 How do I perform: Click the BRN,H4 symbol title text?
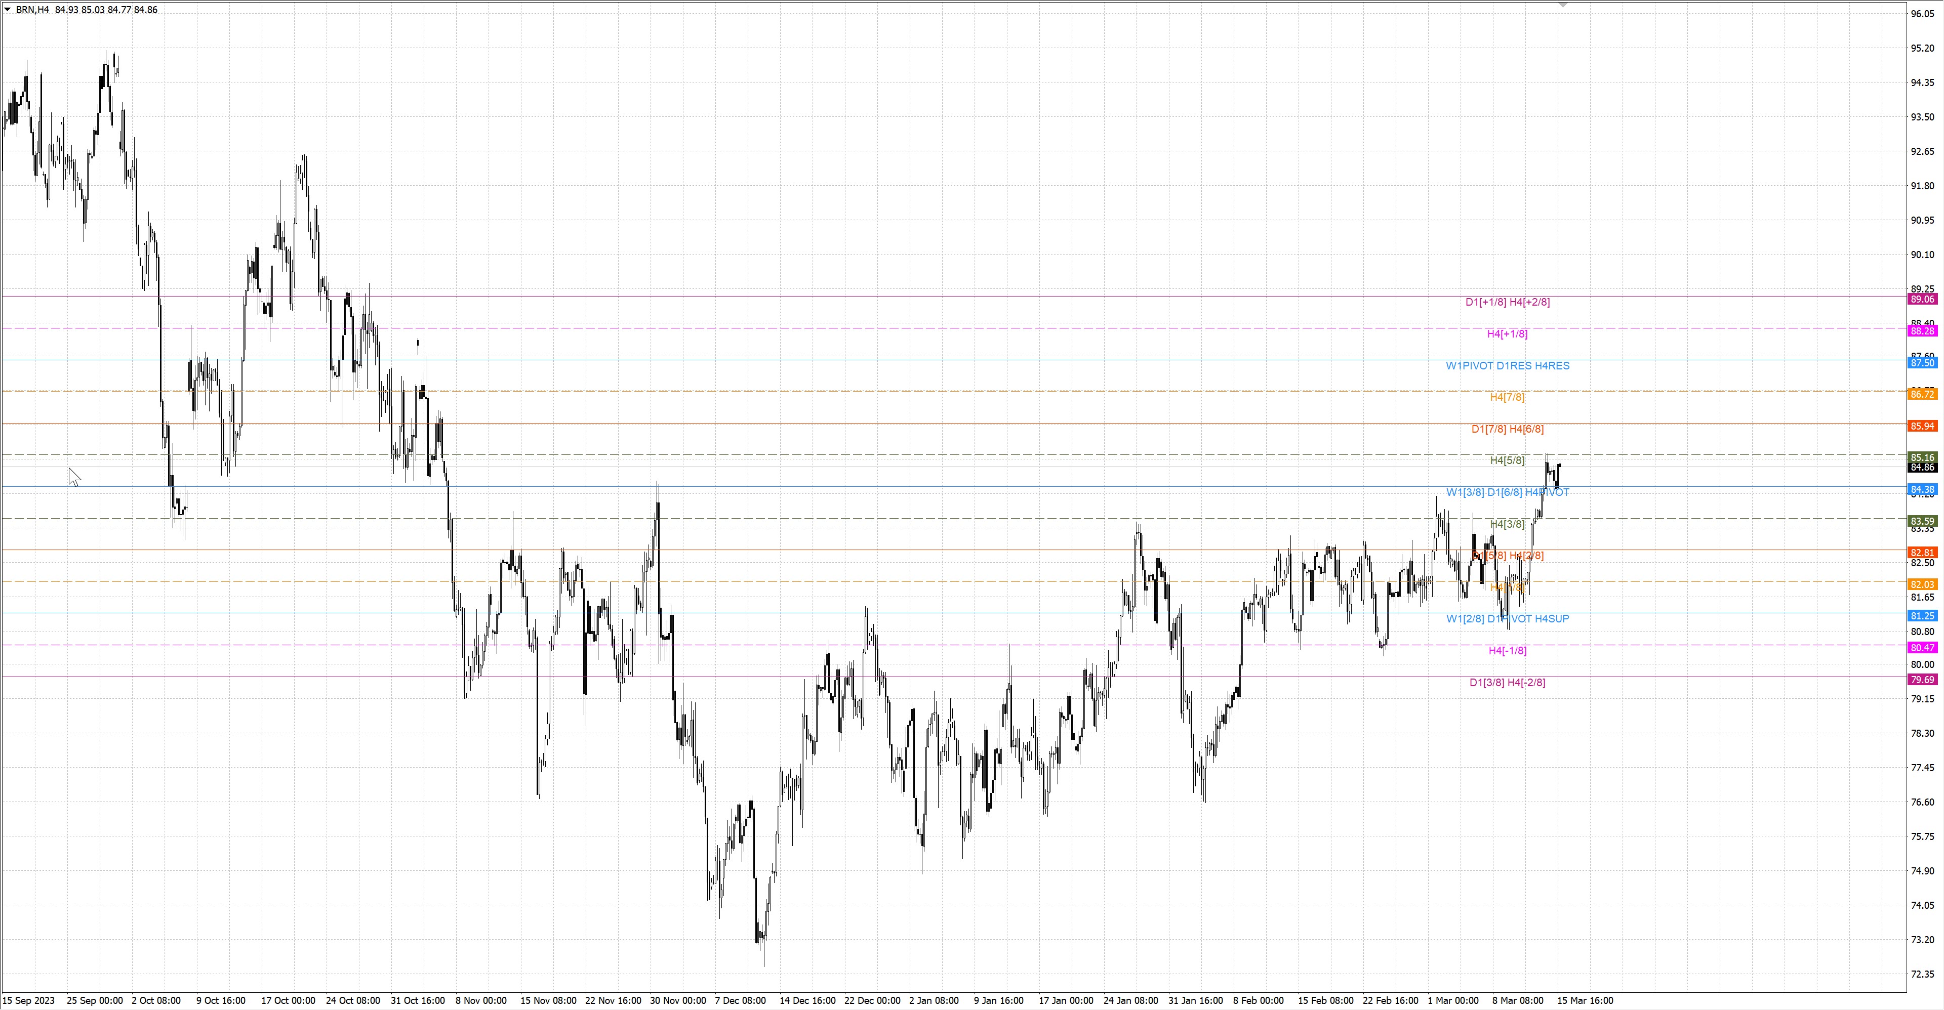pos(32,10)
